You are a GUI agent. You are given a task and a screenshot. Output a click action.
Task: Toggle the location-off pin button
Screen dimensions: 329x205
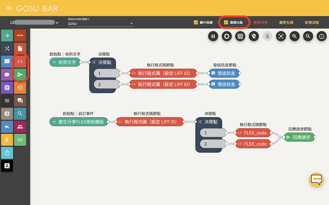point(254,36)
